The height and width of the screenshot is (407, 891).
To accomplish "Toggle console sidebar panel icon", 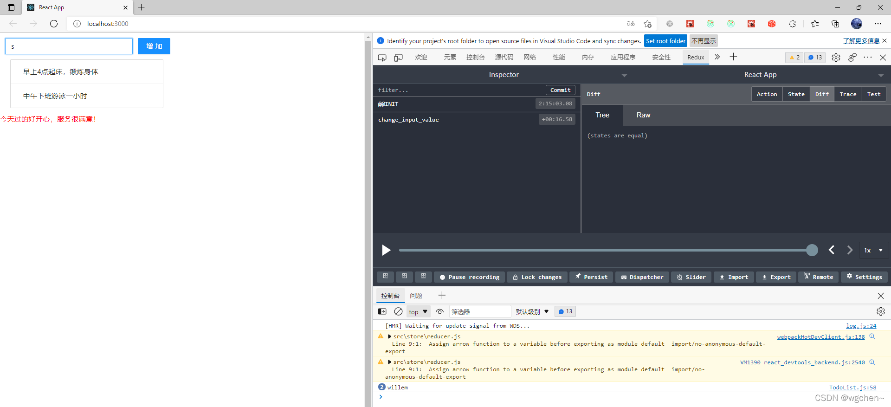I will tap(382, 311).
